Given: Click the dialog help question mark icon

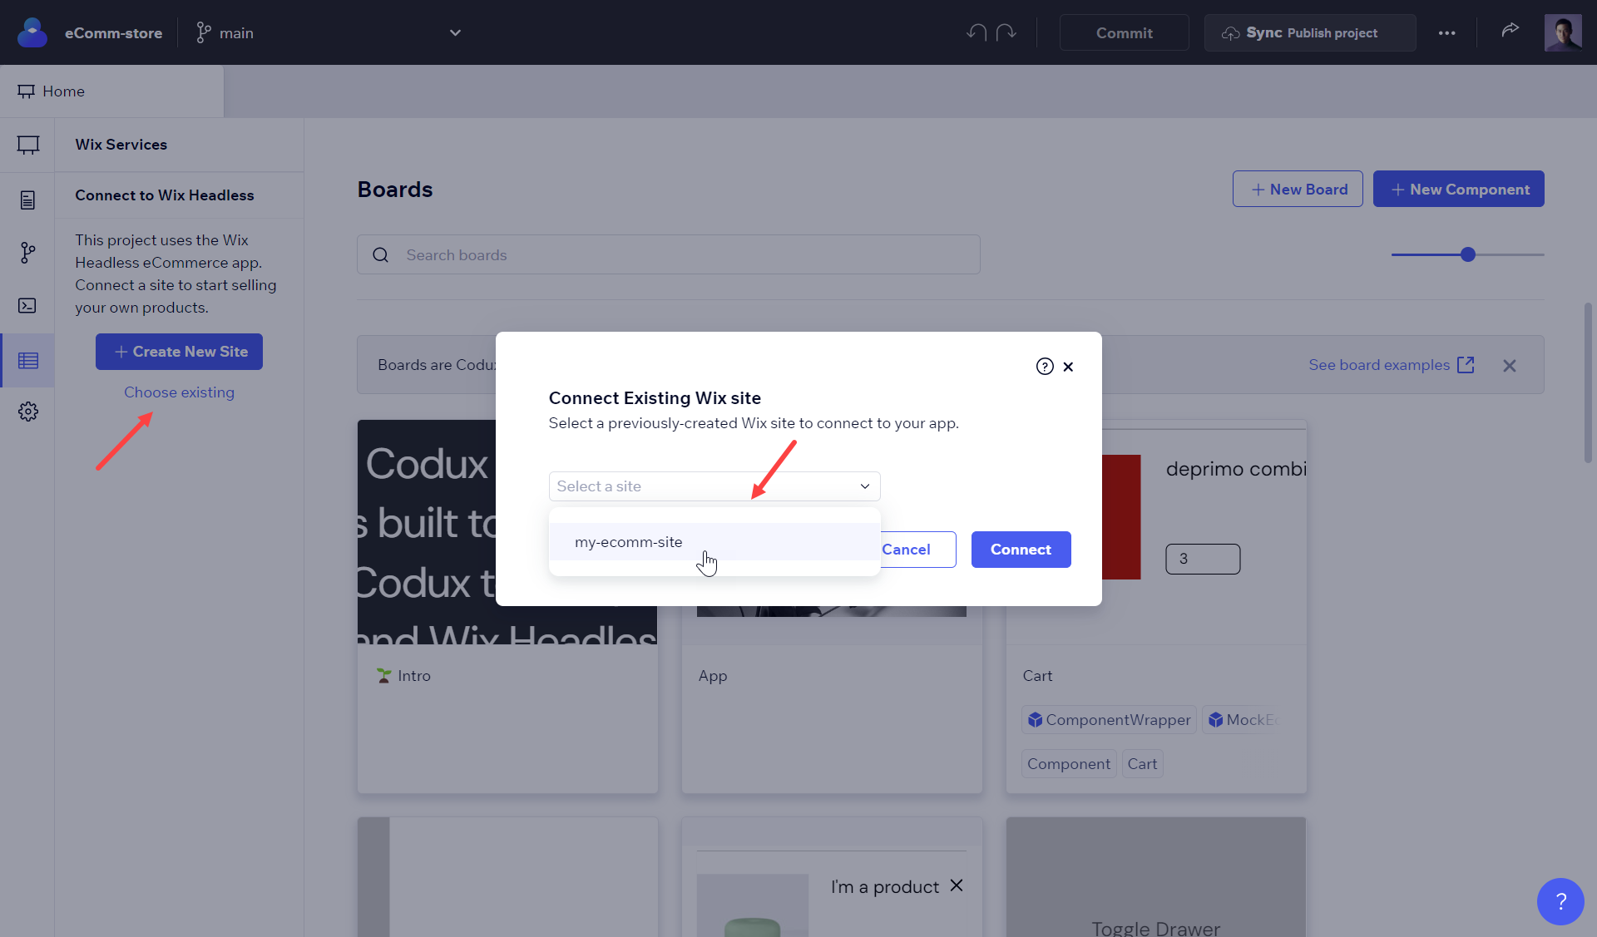Looking at the screenshot, I should 1045,367.
